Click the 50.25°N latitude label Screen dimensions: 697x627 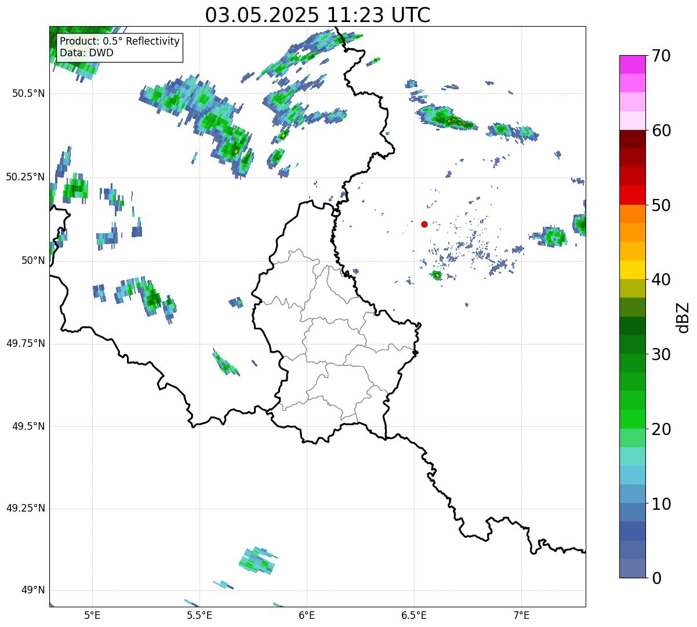tap(25, 177)
